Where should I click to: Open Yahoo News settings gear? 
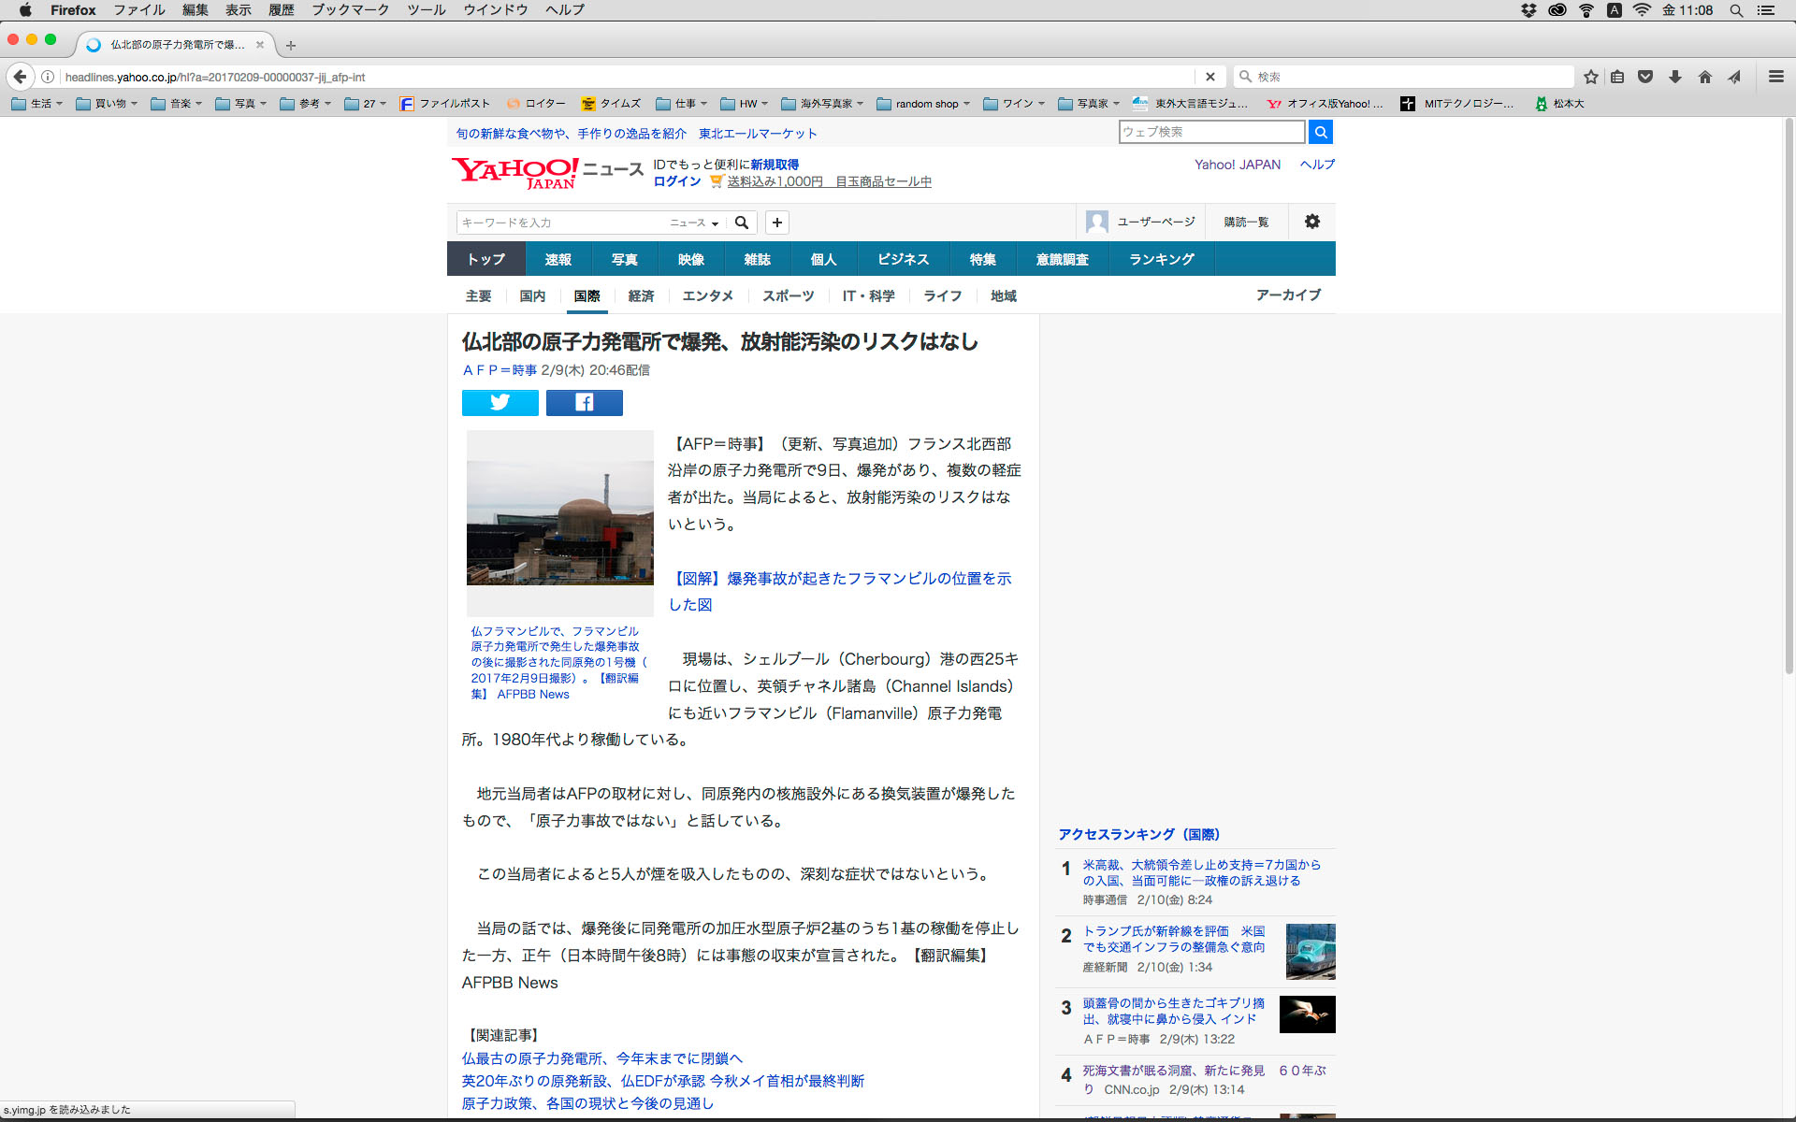coord(1311,222)
